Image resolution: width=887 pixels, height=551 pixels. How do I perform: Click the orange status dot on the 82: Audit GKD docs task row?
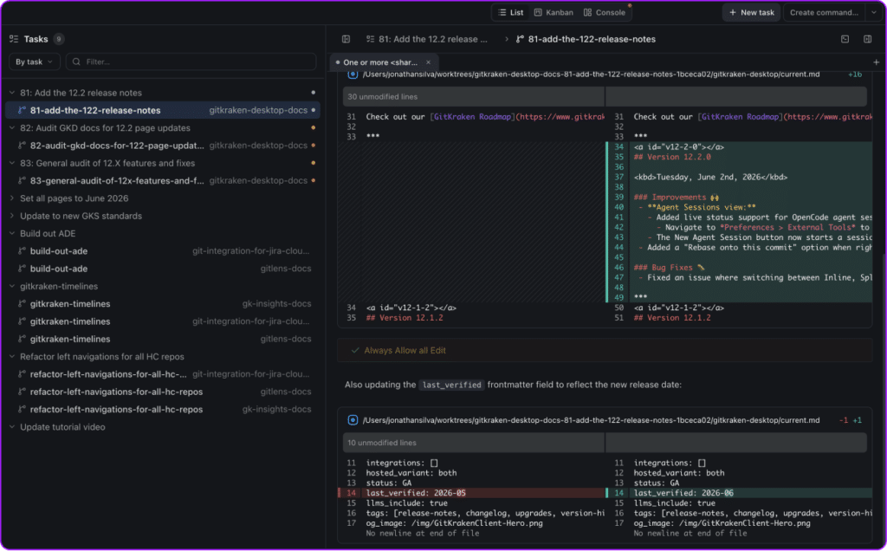314,128
